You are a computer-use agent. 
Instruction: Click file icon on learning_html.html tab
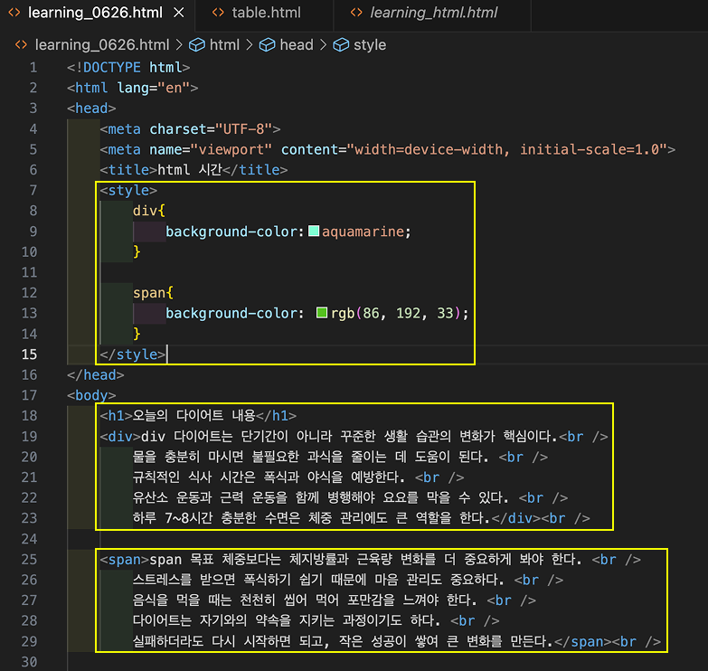tap(356, 13)
